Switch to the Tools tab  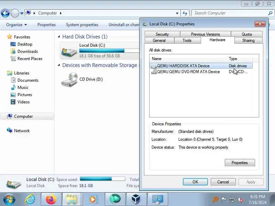(187, 41)
